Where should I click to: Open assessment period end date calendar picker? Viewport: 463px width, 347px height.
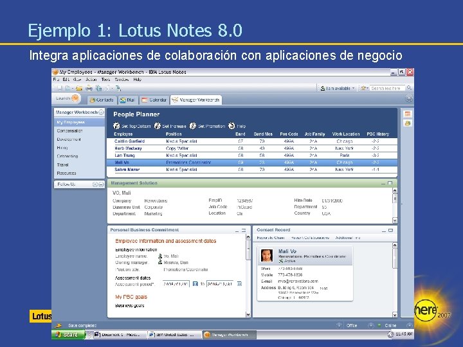[x=239, y=283]
